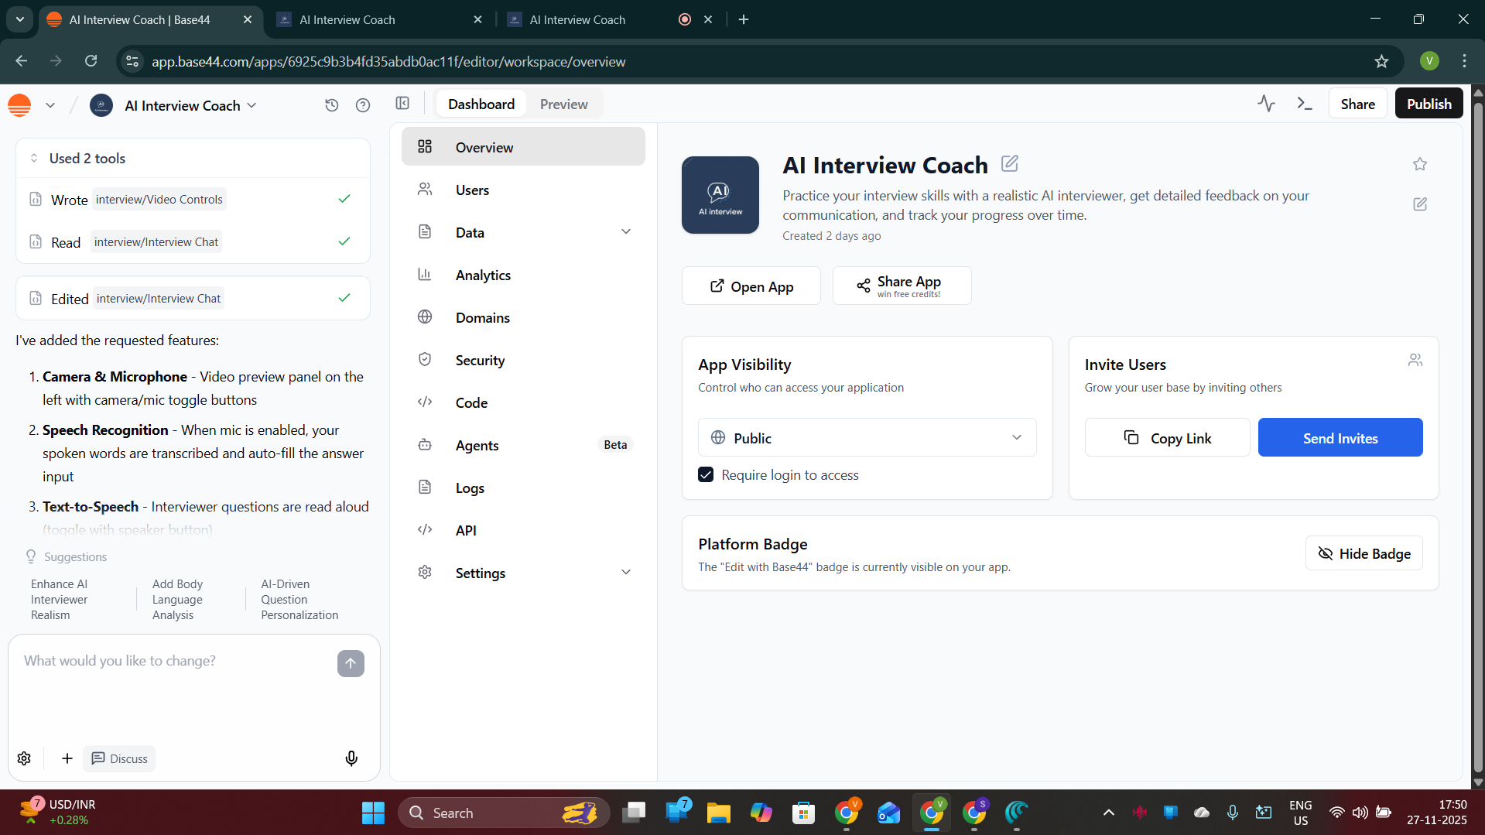Click the plus attachment icon in chat
The height and width of the screenshot is (835, 1485).
67,758
